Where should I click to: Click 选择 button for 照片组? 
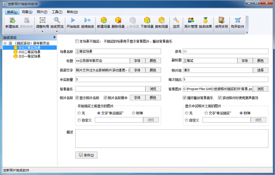(x=260, y=70)
